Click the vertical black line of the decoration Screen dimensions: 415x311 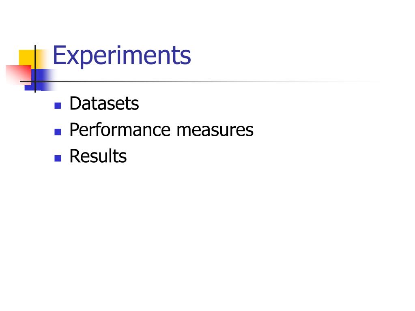(35, 69)
